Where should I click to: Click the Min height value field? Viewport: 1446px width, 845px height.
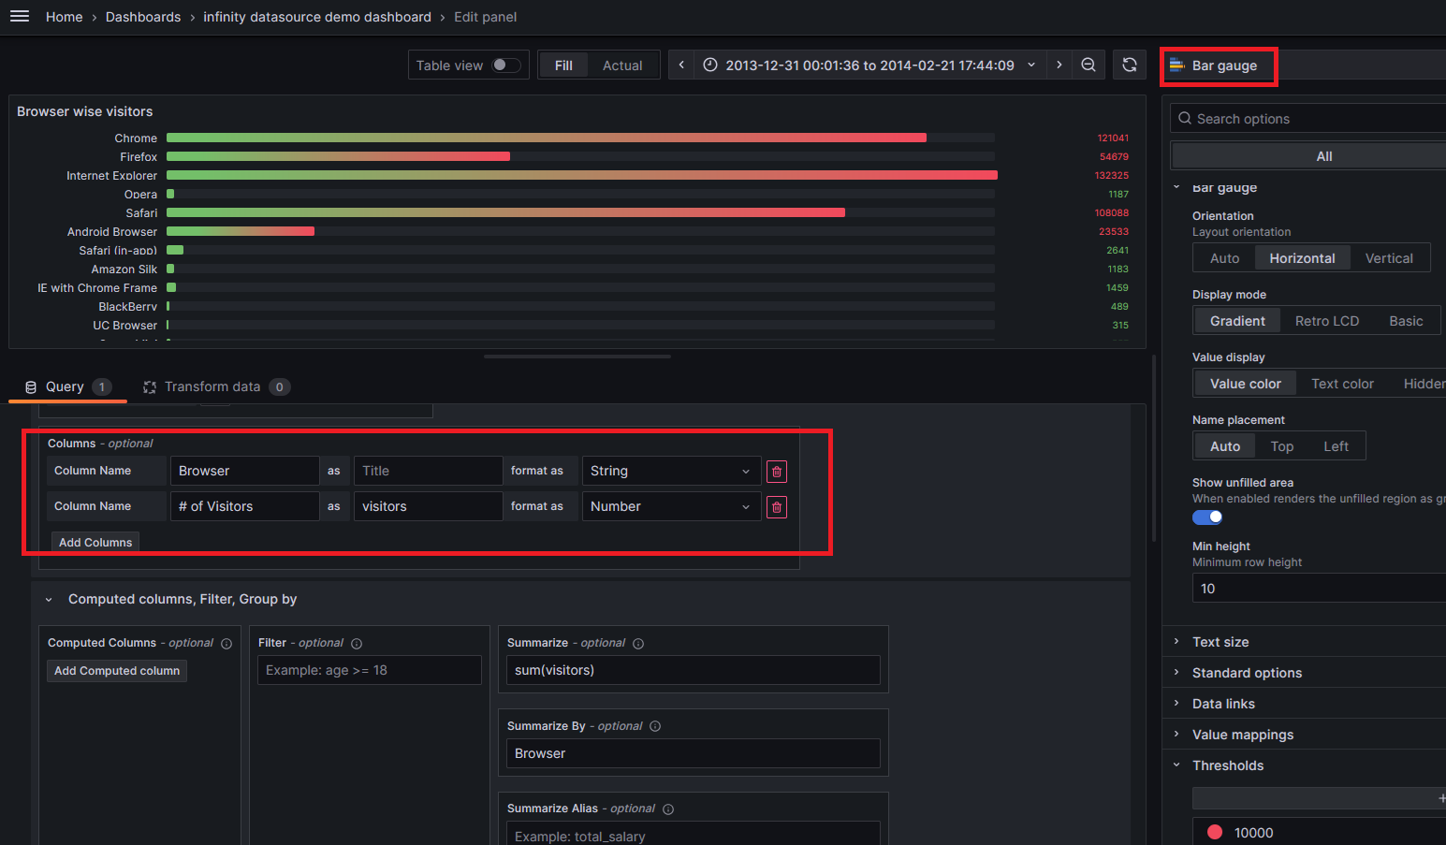click(1320, 589)
